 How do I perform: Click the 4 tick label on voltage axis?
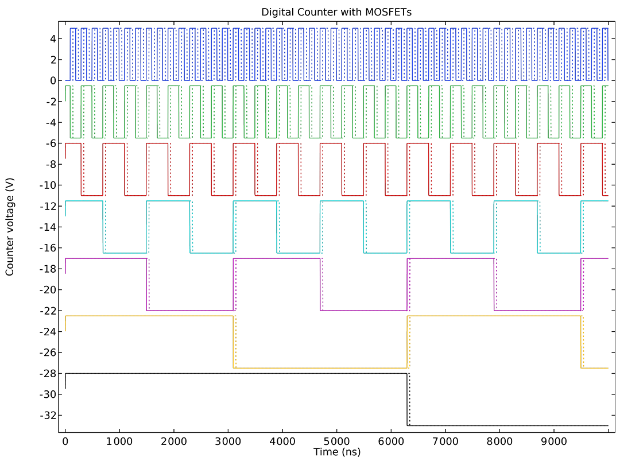(x=52, y=38)
